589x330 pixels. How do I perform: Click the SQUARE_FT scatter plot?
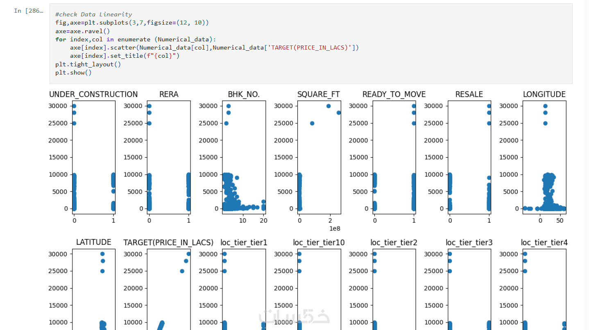pos(319,157)
